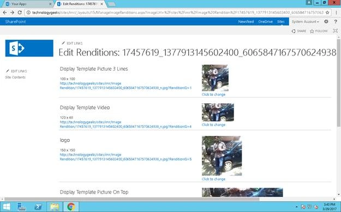Open PowerShell from the taskbar
Screen dimensions: 341x212
38,207
